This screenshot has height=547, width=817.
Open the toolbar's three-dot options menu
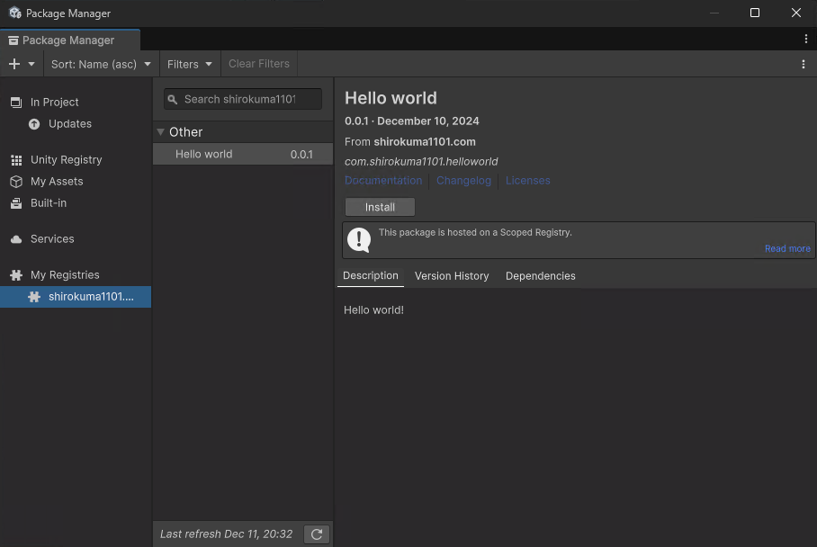pyautogui.click(x=803, y=64)
